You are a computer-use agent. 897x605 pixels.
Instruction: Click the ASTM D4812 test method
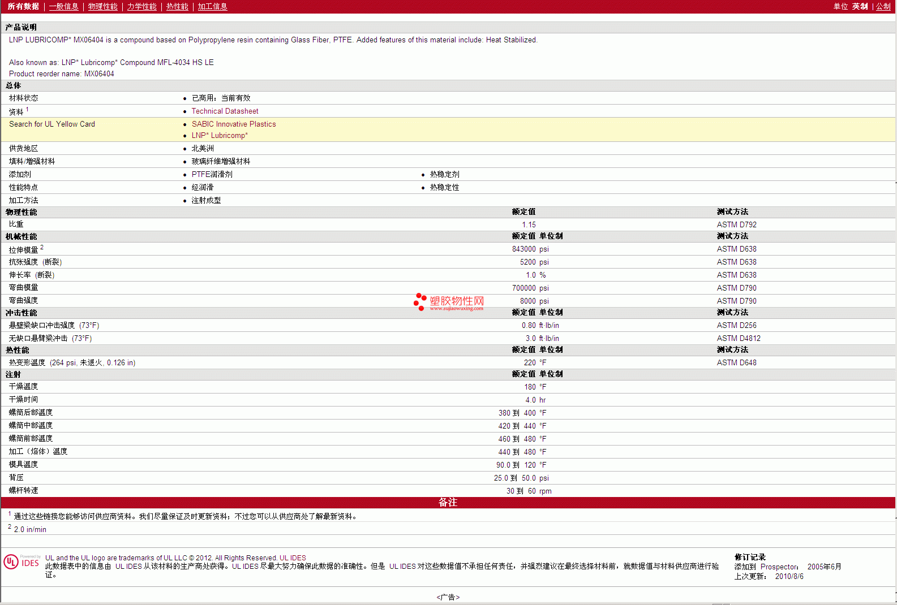[739, 339]
